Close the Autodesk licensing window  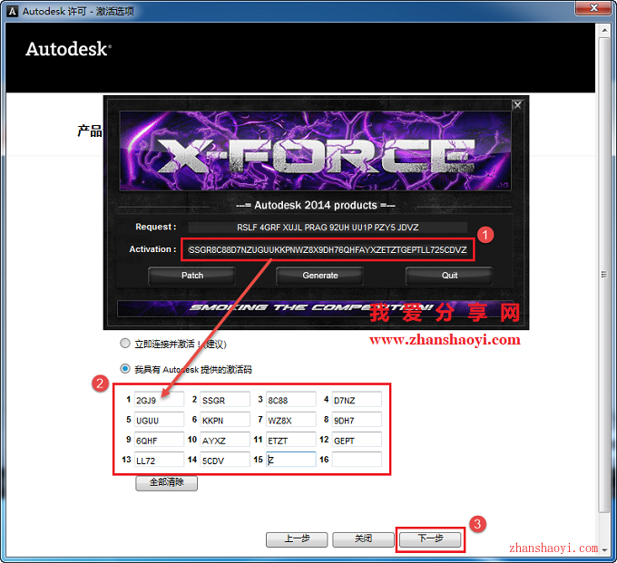click(x=593, y=8)
